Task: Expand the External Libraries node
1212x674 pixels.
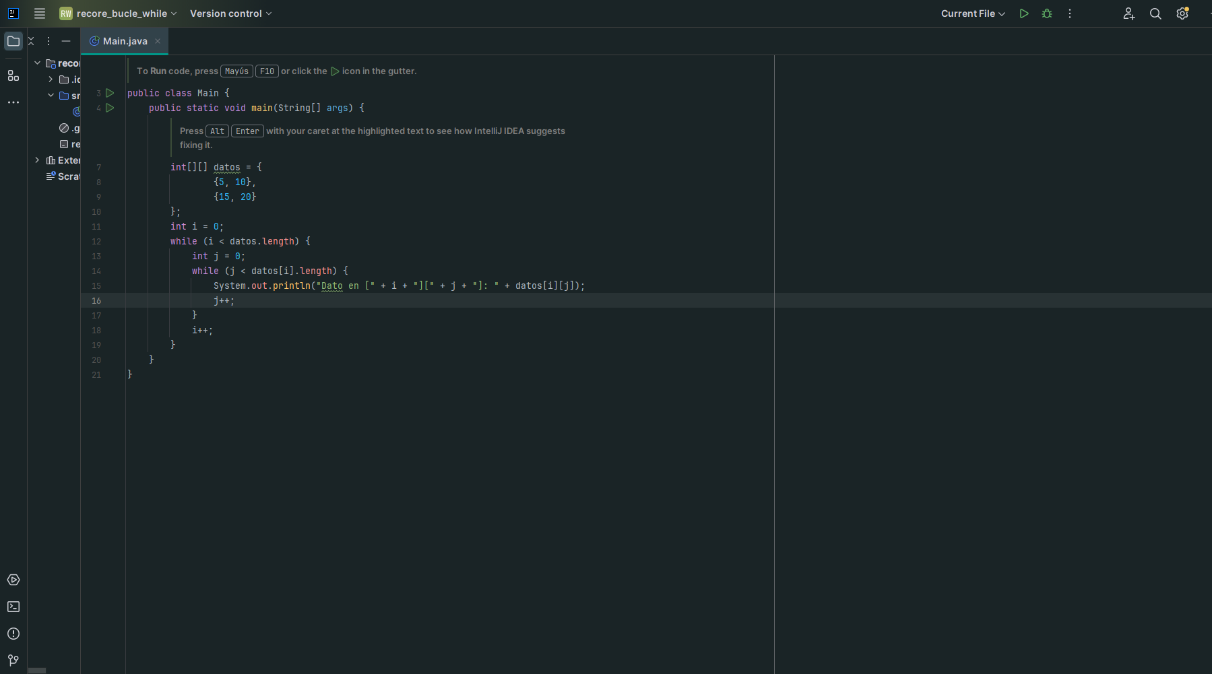Action: pyautogui.click(x=37, y=160)
